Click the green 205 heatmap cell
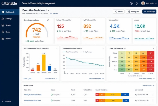The image size is (158, 106). point(122,70)
